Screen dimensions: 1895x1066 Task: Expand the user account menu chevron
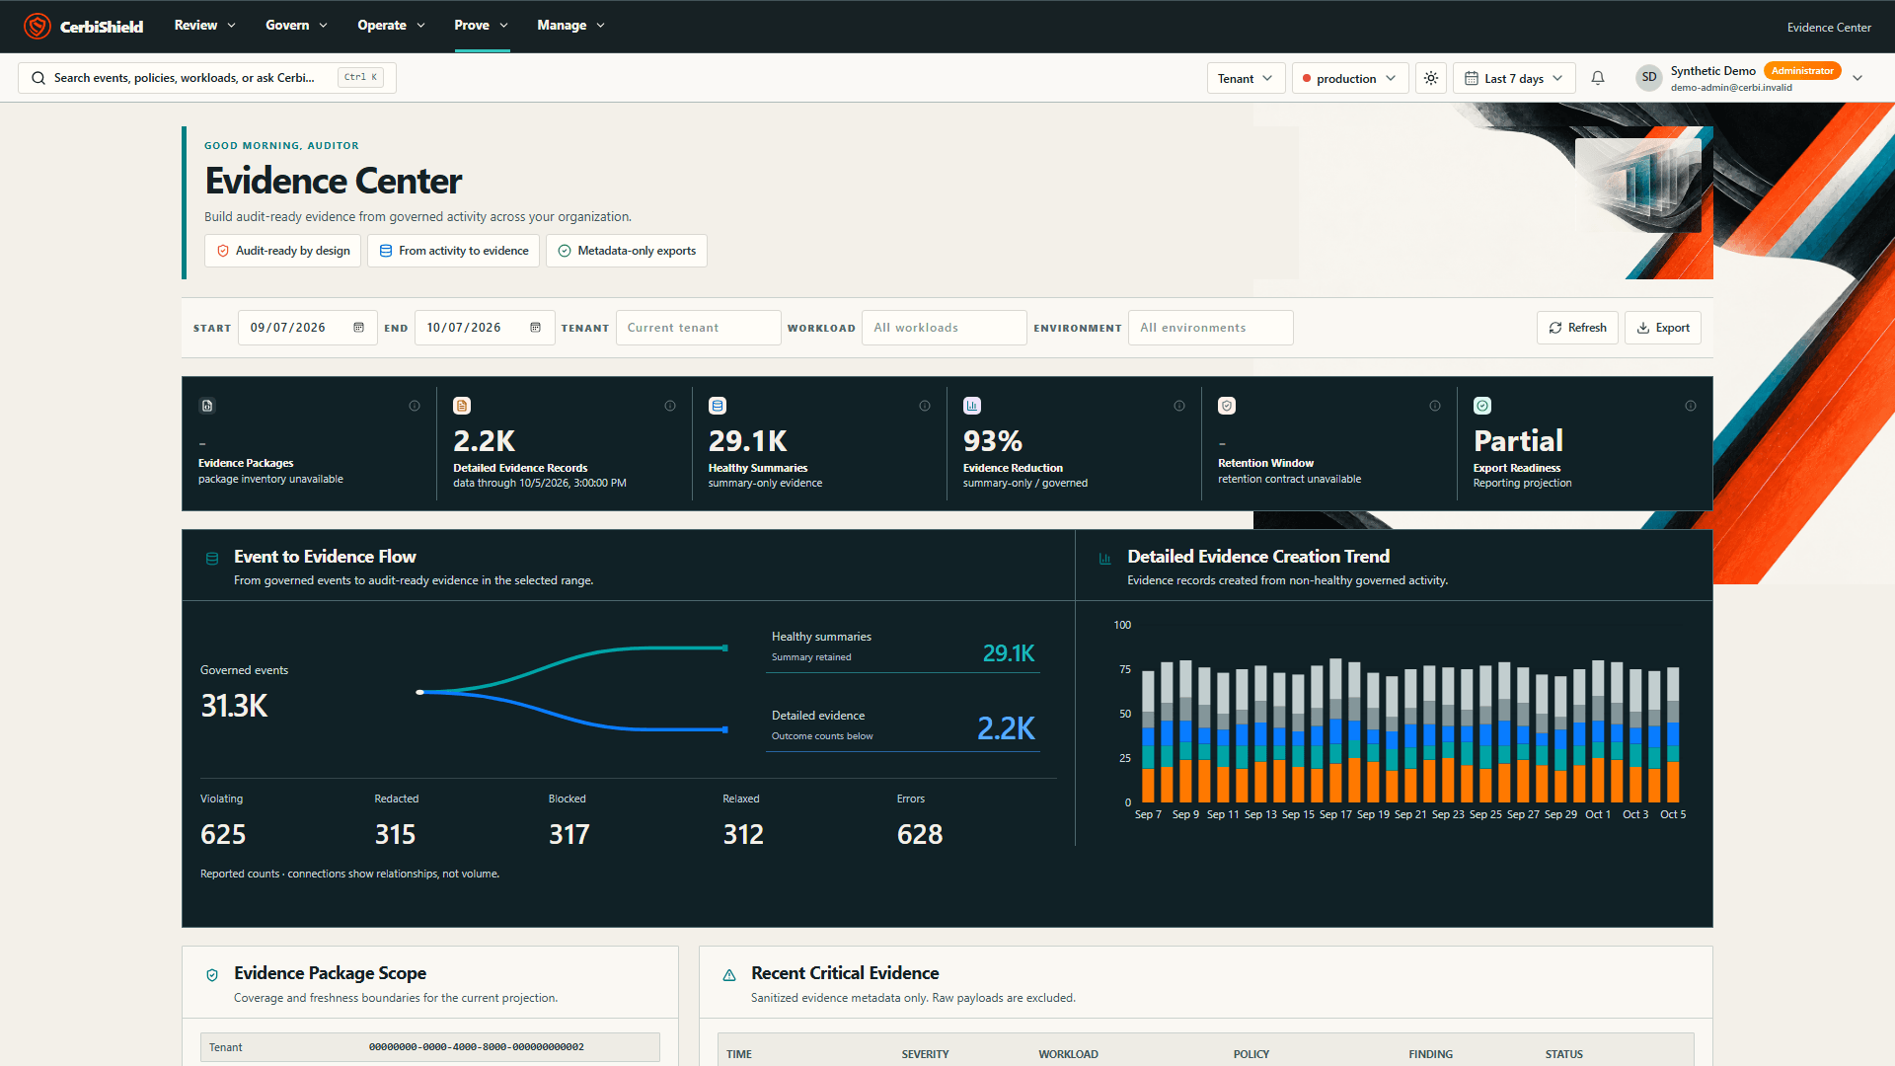(x=1857, y=78)
